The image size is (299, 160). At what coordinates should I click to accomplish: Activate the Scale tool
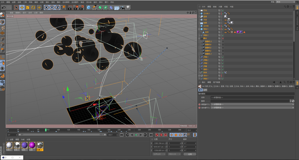pos(28,7)
